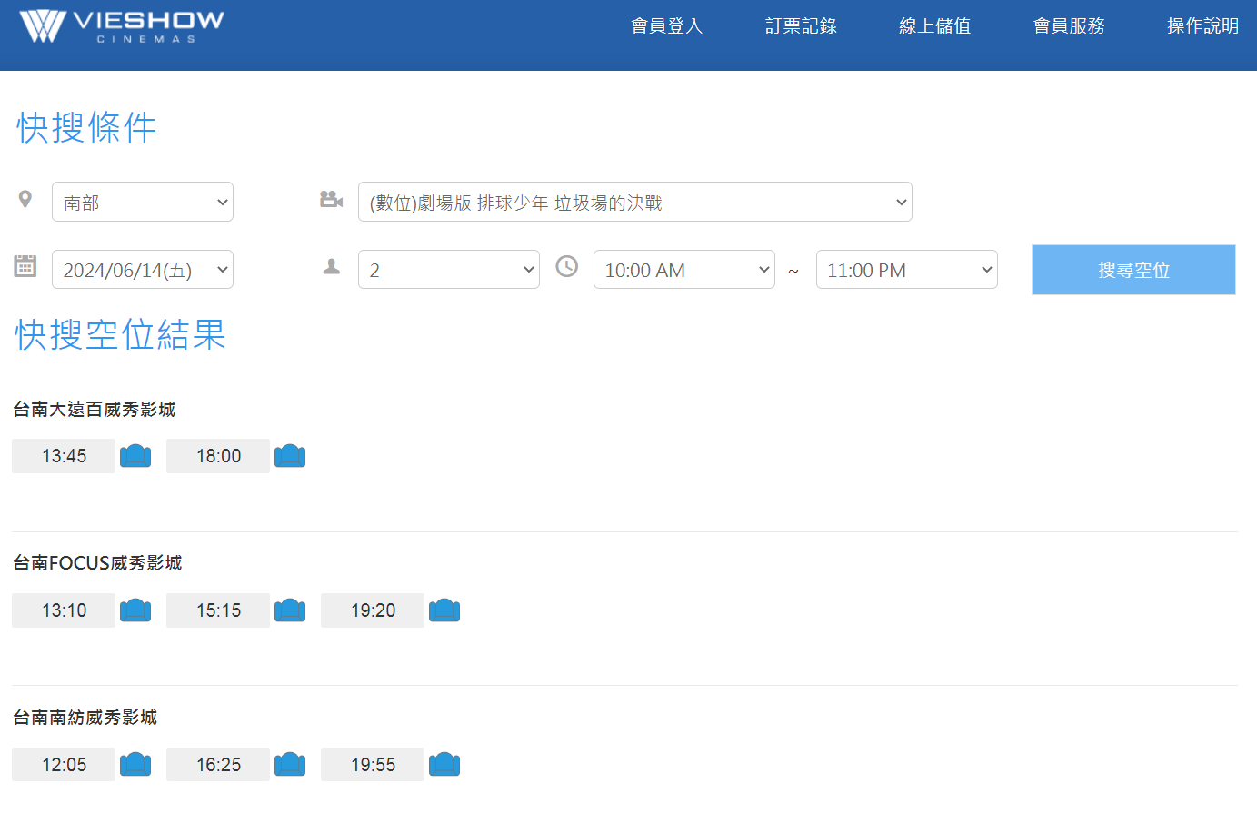1257x813 pixels.
Task: Select the 18:00 showtime at 台南大遠百
Action: pos(218,456)
